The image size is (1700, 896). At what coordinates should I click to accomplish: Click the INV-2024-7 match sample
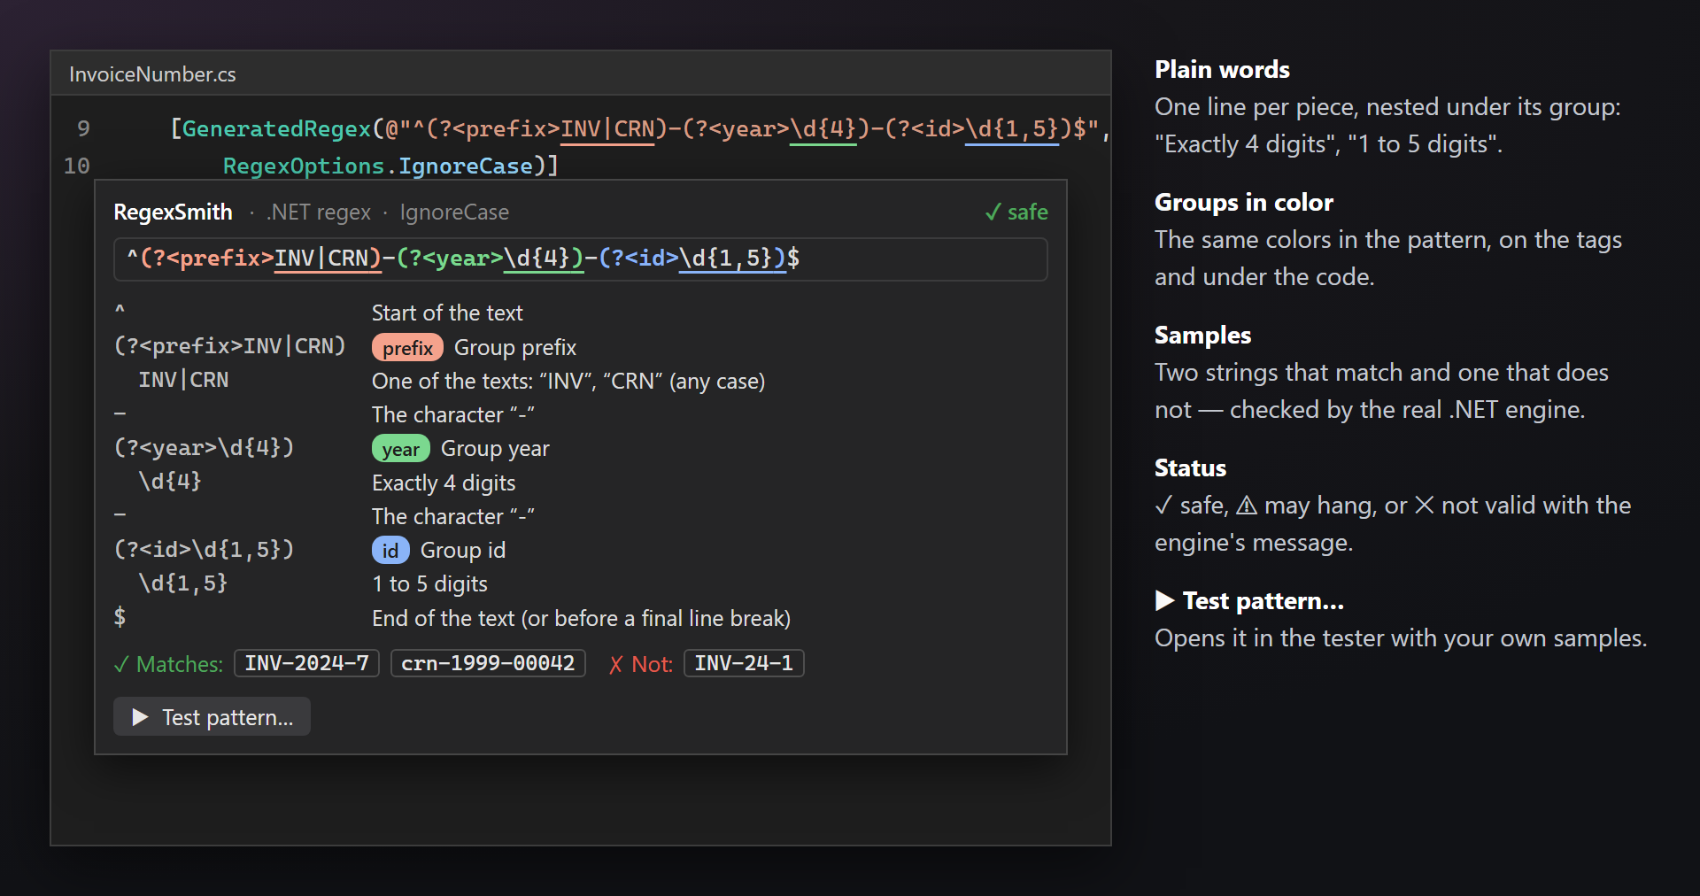tap(306, 663)
